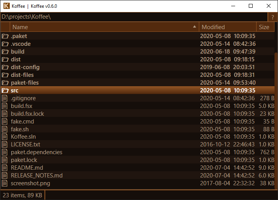Click the .paket folder icon
The width and height of the screenshot is (278, 200).
[x=5, y=36]
